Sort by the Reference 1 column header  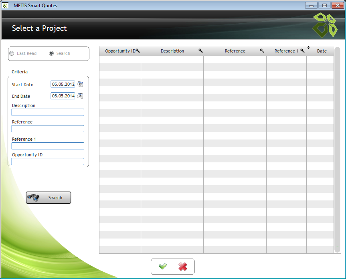(286, 51)
